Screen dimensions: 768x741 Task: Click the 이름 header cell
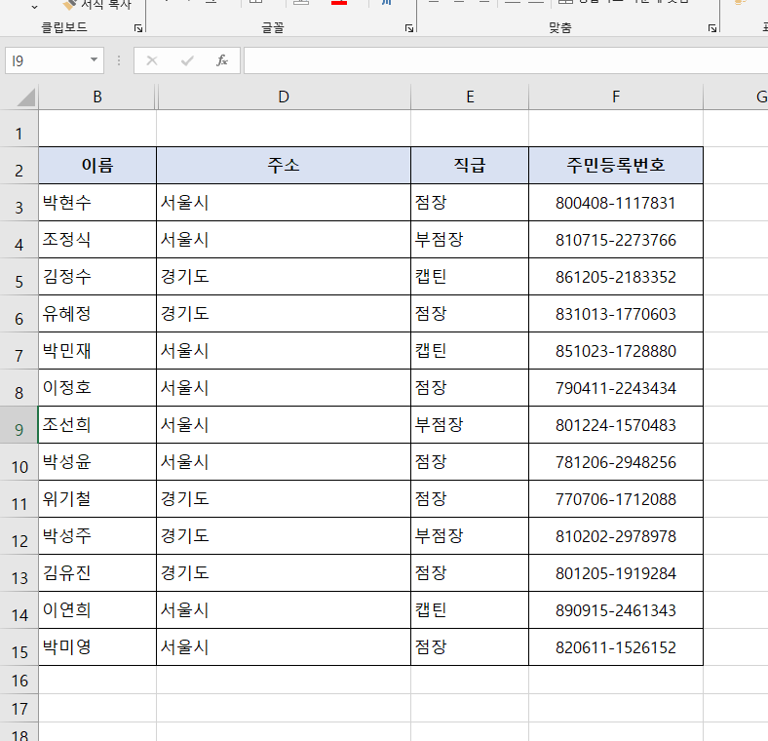pos(97,165)
